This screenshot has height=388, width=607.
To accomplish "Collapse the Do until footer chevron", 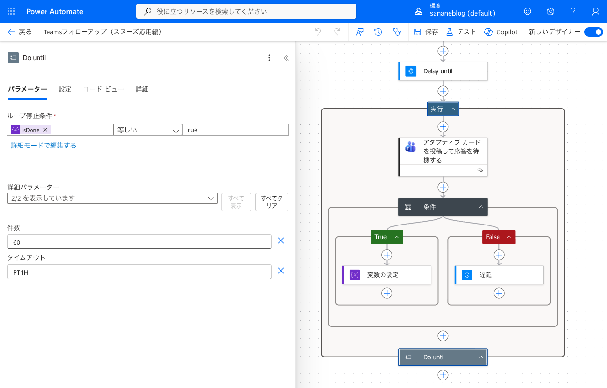I will (481, 357).
